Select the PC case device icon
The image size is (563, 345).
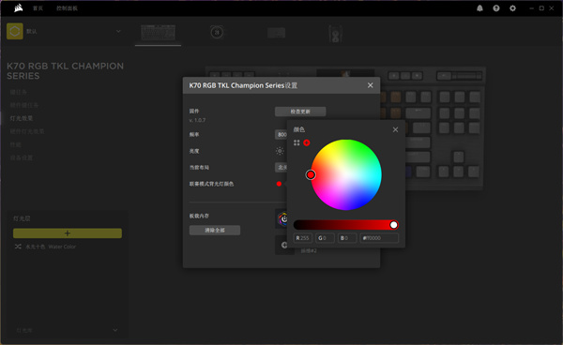[x=335, y=34]
